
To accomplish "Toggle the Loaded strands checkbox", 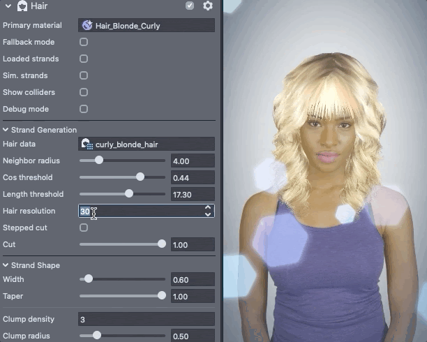I will click(84, 59).
